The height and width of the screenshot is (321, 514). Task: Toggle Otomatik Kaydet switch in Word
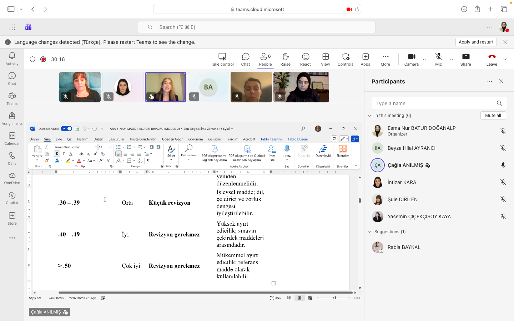(x=66, y=129)
